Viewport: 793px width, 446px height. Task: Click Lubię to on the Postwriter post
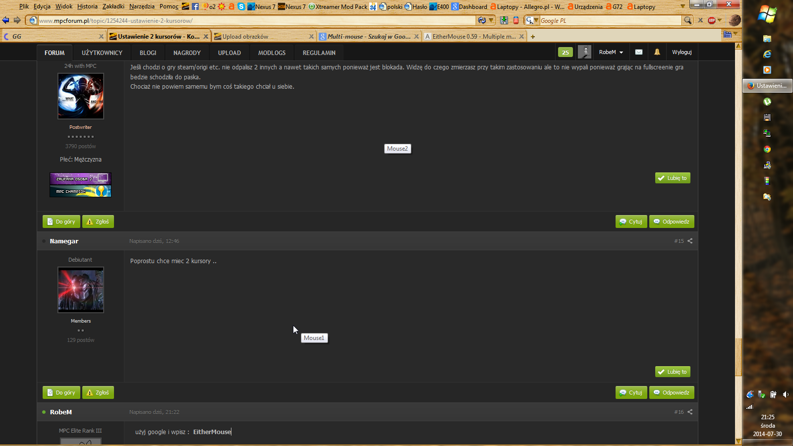(x=673, y=178)
